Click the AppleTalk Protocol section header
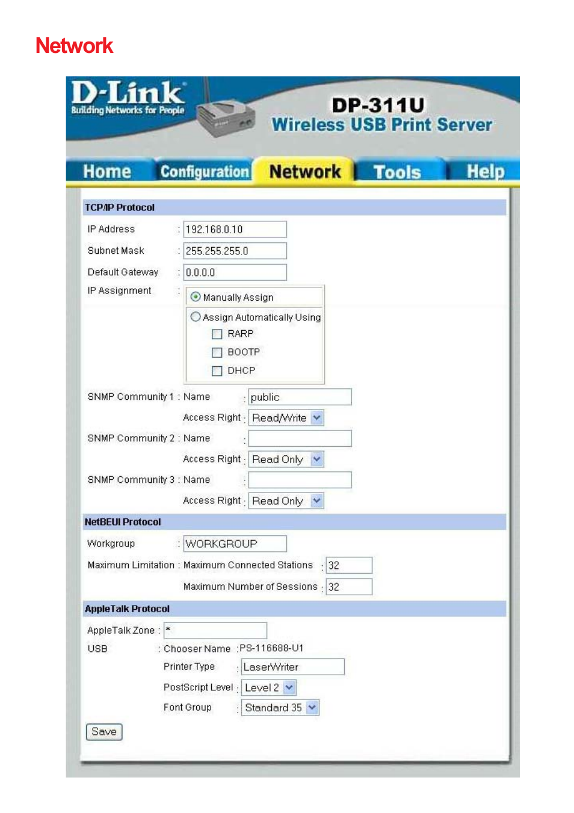 pos(294,609)
